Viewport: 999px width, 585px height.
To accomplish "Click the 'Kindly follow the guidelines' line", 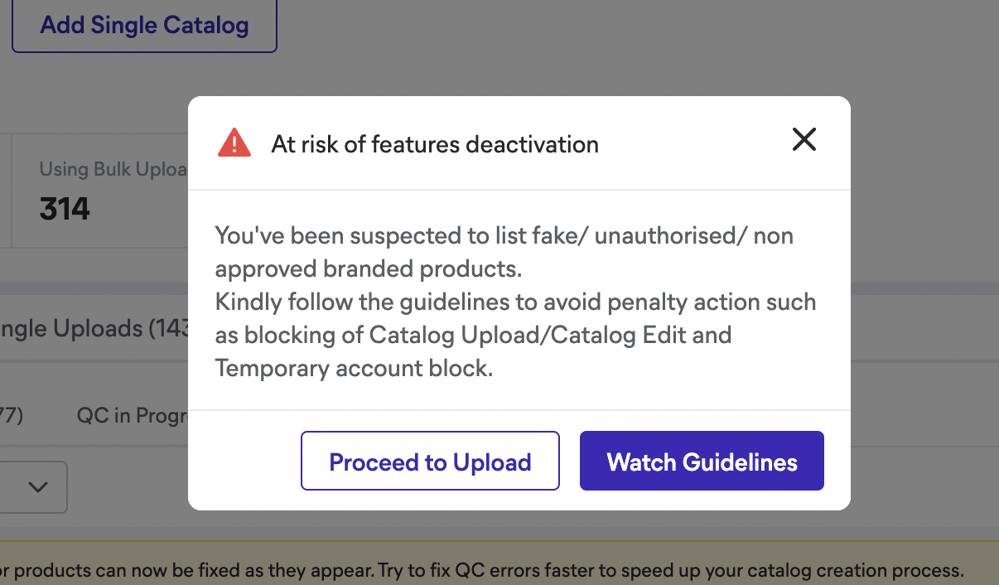I will 515,302.
